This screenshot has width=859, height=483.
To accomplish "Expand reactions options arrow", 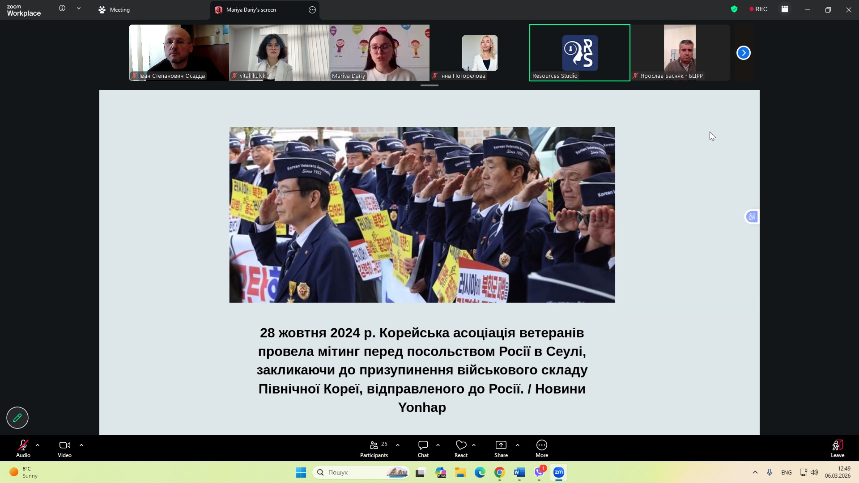I will pos(474,445).
